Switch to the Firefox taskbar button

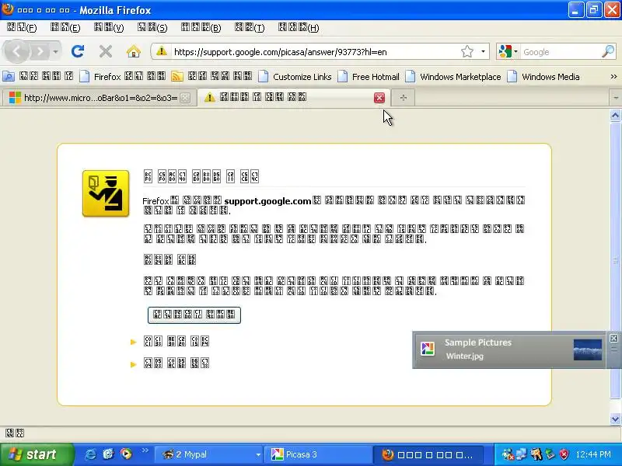tap(430, 454)
